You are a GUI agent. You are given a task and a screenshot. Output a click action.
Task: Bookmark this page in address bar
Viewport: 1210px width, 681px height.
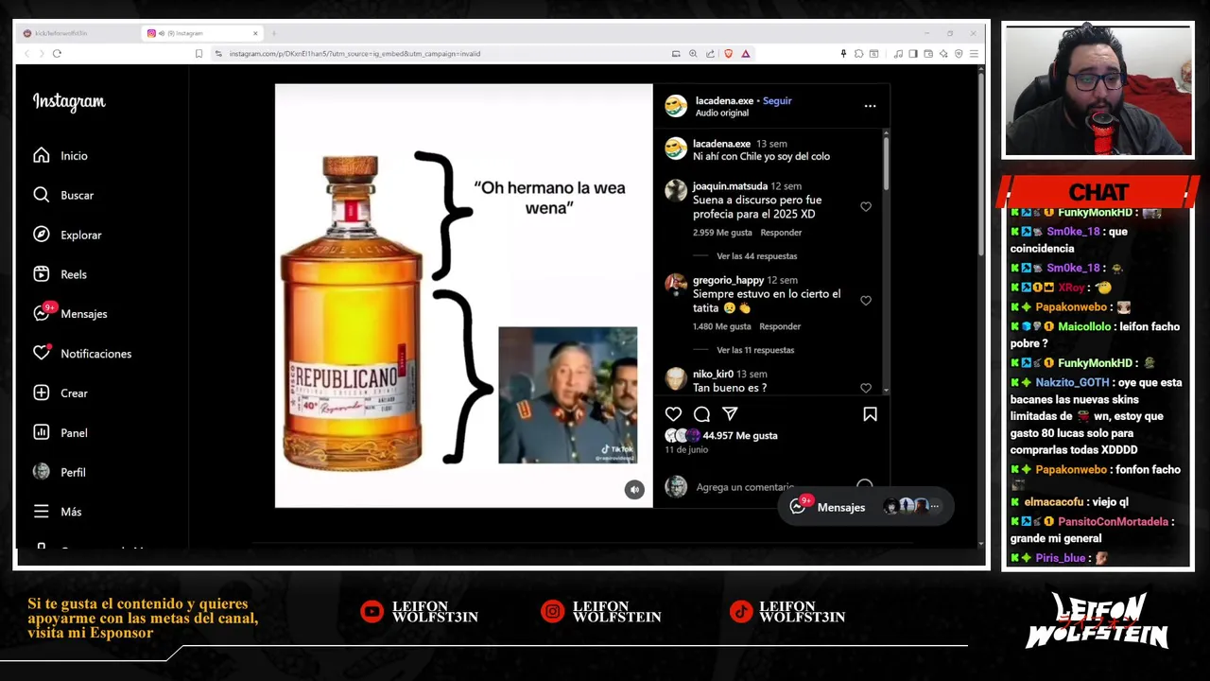(199, 54)
